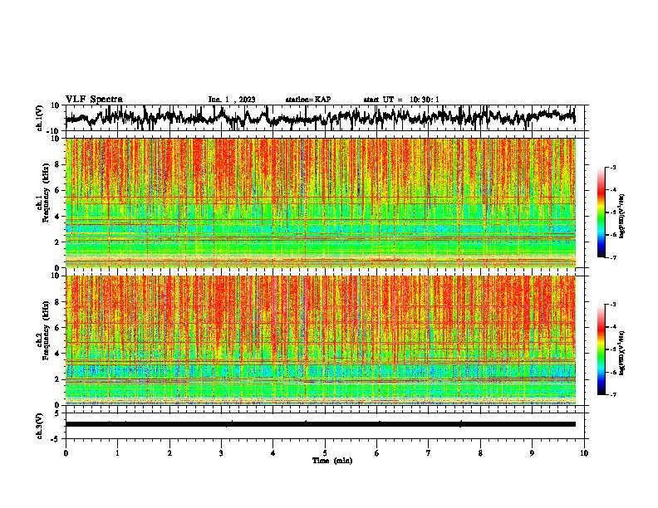Click time axis tick label "6"

377,453
